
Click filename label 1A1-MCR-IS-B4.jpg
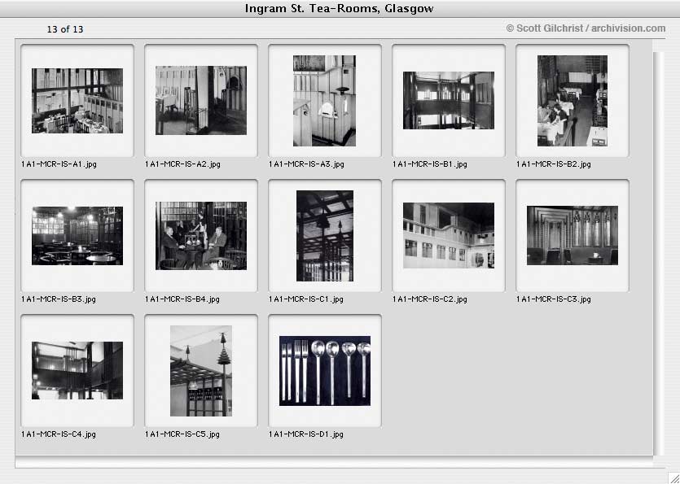coord(182,299)
